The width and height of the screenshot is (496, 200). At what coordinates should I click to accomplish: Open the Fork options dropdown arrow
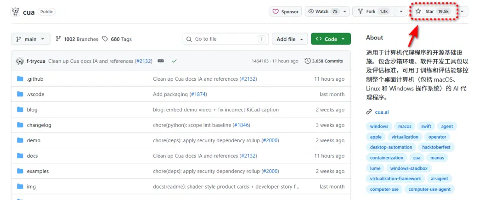(x=401, y=11)
